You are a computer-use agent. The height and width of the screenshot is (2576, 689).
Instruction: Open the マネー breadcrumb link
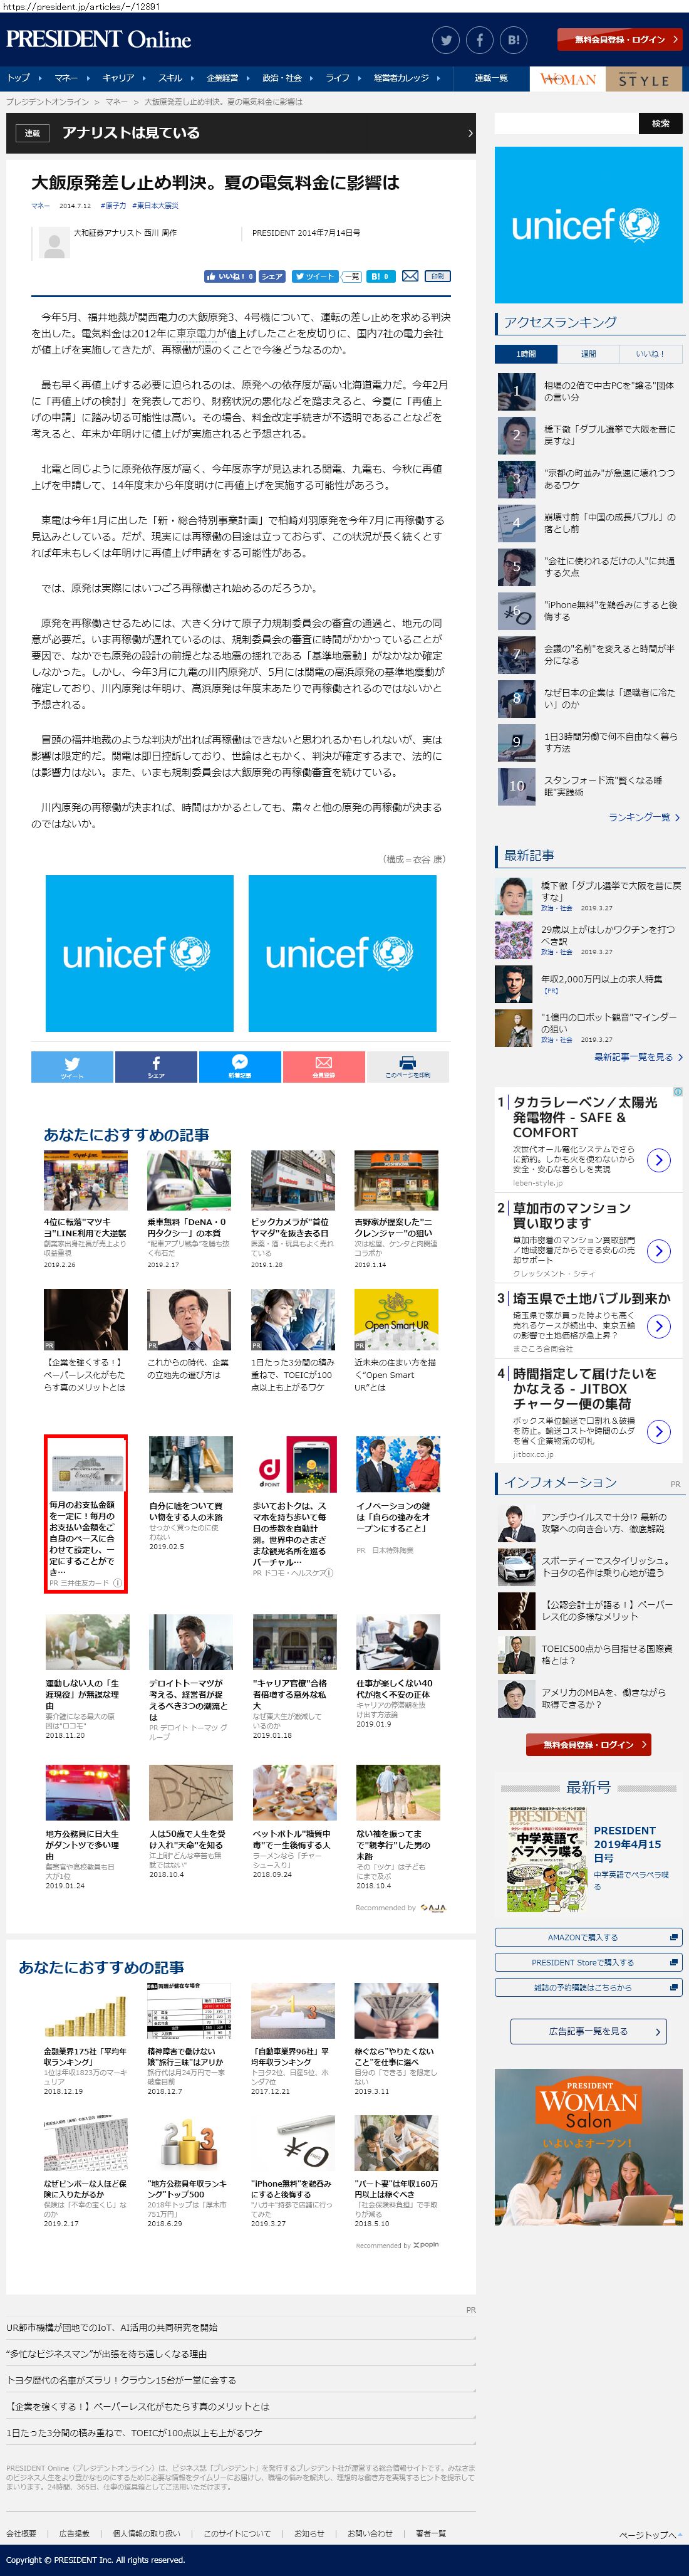coord(116,102)
